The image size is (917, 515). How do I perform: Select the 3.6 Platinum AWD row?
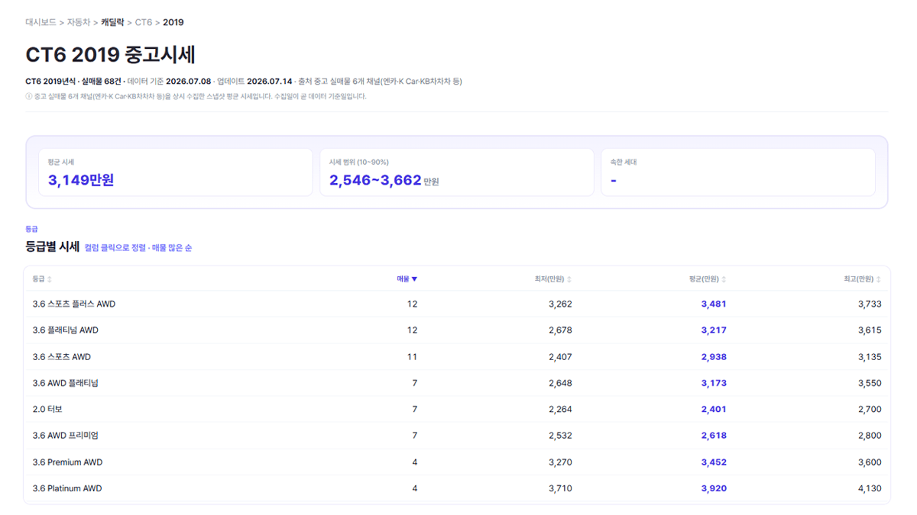(457, 488)
